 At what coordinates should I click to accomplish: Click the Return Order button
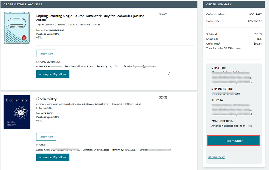pos(234,141)
